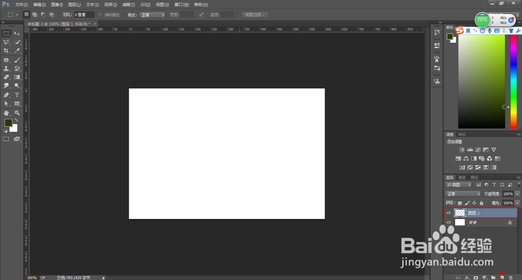Select the Brush tool
522x280 pixels.
tap(17, 60)
